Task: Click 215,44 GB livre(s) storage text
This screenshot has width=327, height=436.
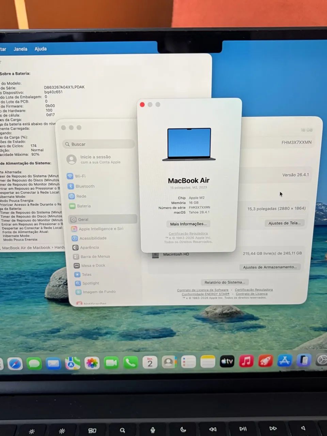Action: click(x=272, y=253)
